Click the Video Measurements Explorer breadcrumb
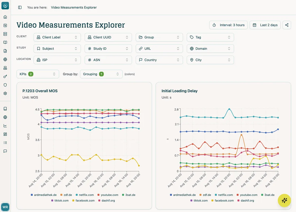The width and height of the screenshot is (296, 212). [x=74, y=7]
